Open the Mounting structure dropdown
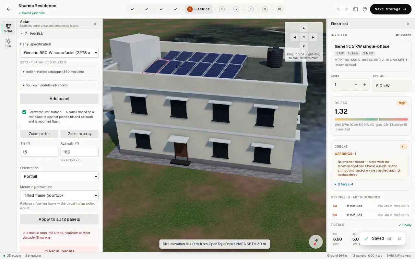Viewport: 415px width, 259px height. (59, 196)
